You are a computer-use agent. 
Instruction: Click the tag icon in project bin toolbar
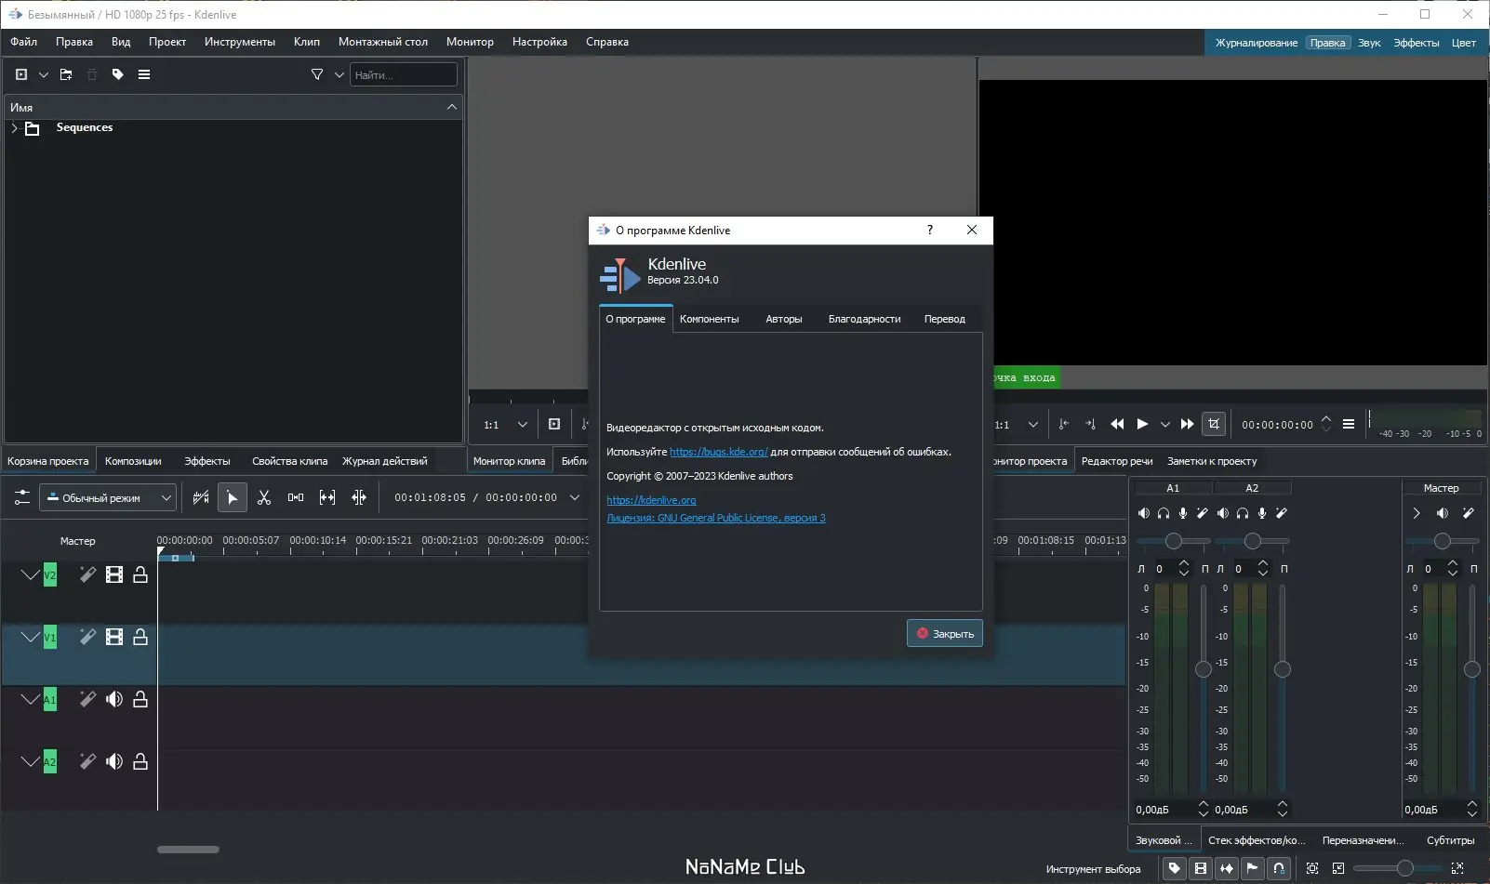tap(118, 74)
